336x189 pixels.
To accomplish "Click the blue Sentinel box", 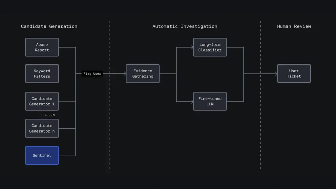I will point(42,156).
